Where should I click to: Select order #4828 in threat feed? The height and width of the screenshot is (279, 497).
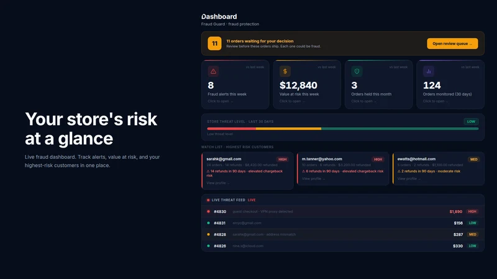(343, 234)
